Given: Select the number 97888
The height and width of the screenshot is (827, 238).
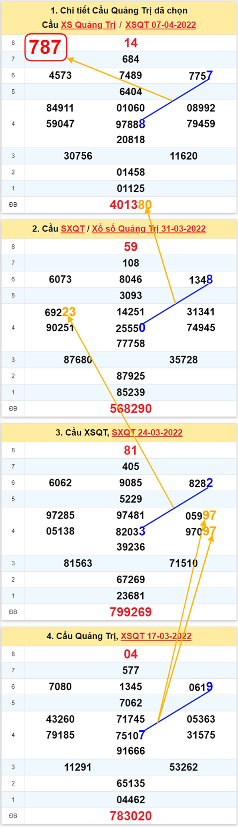Looking at the screenshot, I should pos(131,124).
